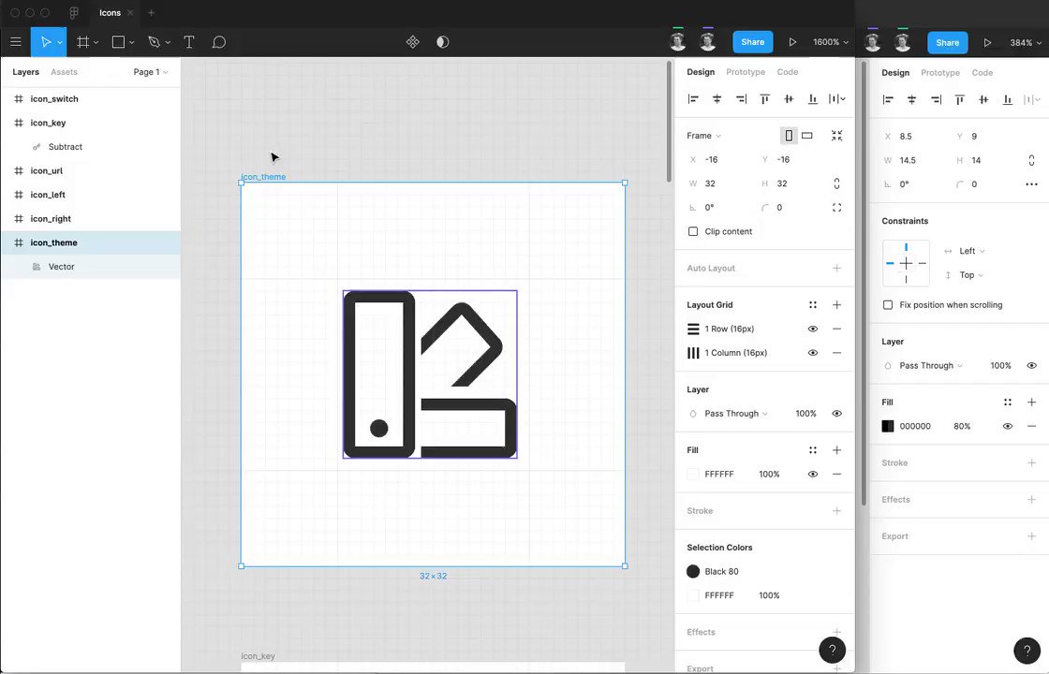Viewport: 1049px width, 674px height.
Task: Toggle 000000 fill visibility in right window
Action: click(1008, 427)
